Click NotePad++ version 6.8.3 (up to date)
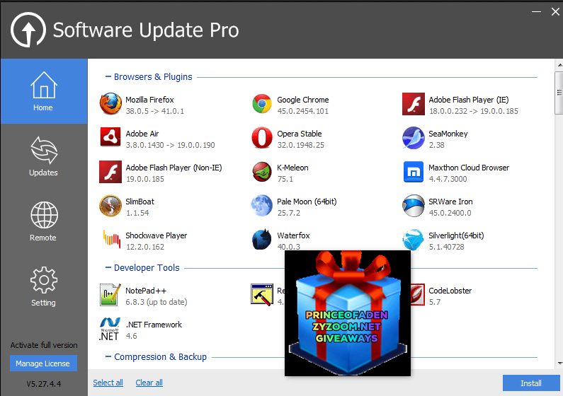563x396 pixels. coord(157,302)
